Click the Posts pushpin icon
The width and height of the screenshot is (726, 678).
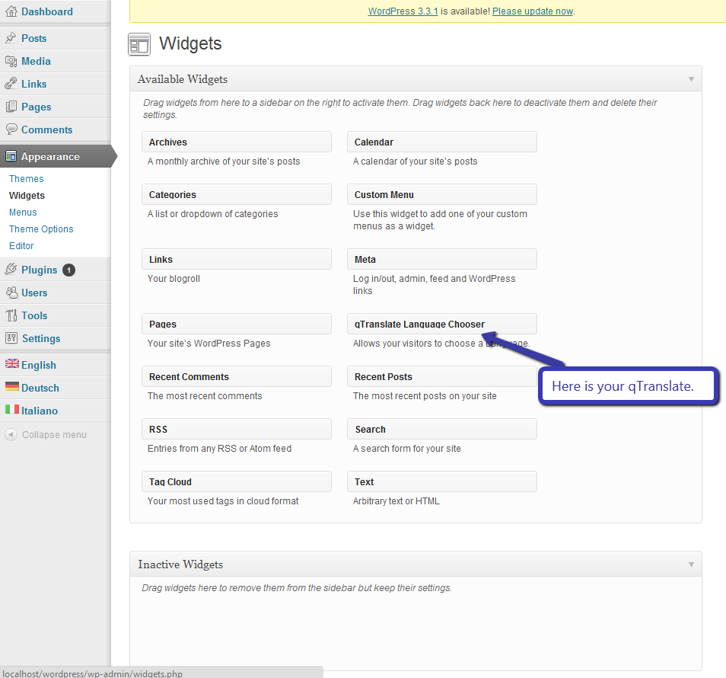click(11, 38)
